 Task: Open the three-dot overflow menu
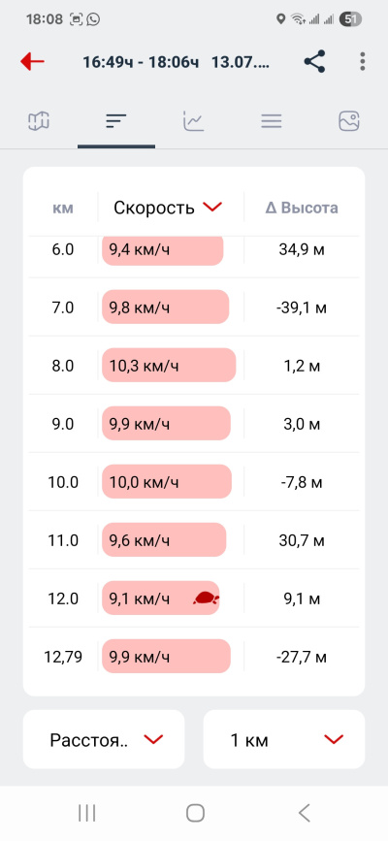(x=363, y=62)
